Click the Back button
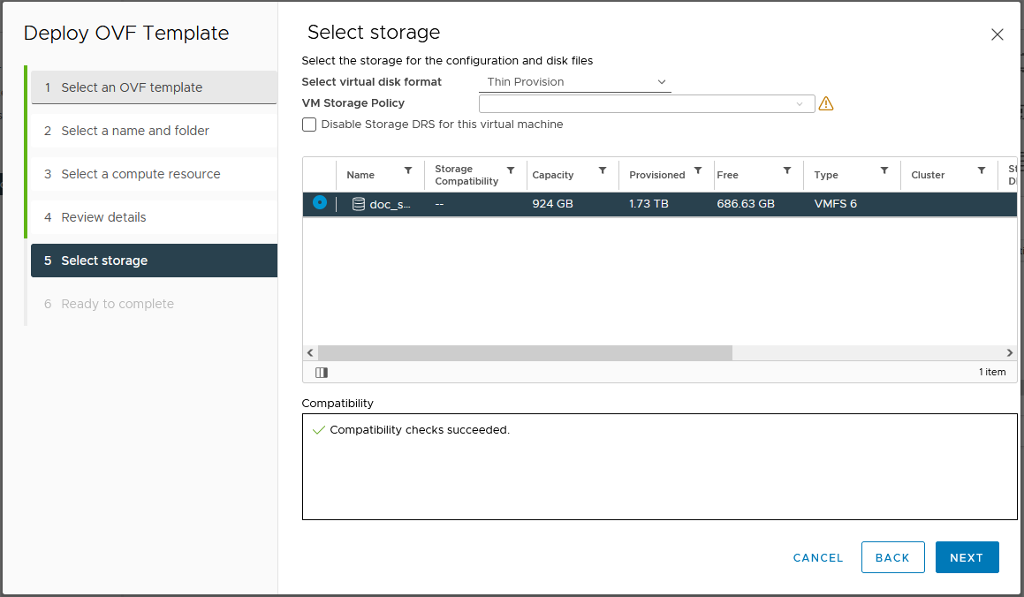This screenshot has height=597, width=1024. tap(892, 557)
